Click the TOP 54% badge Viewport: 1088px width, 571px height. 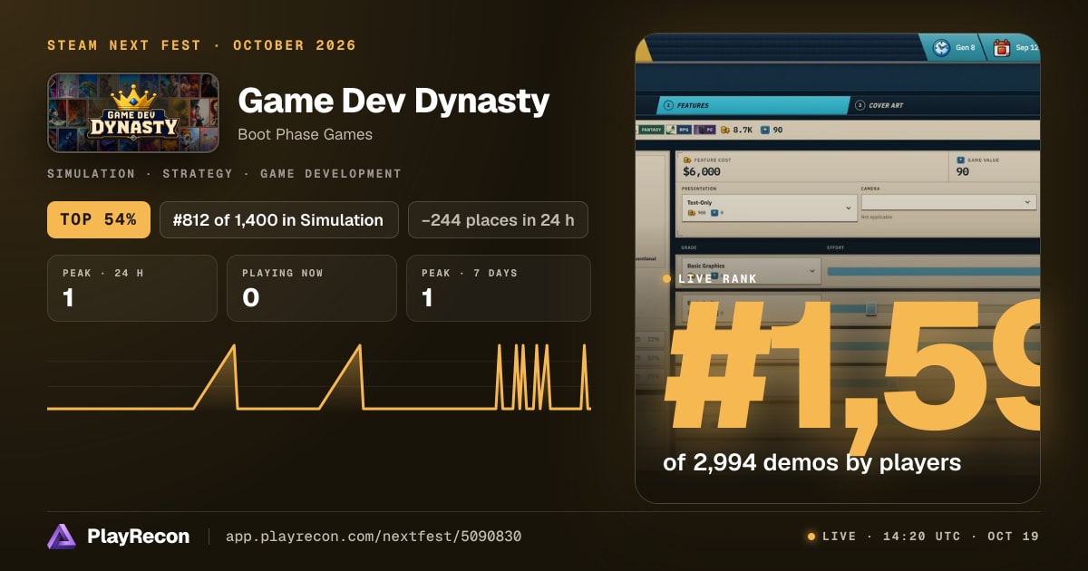[99, 219]
